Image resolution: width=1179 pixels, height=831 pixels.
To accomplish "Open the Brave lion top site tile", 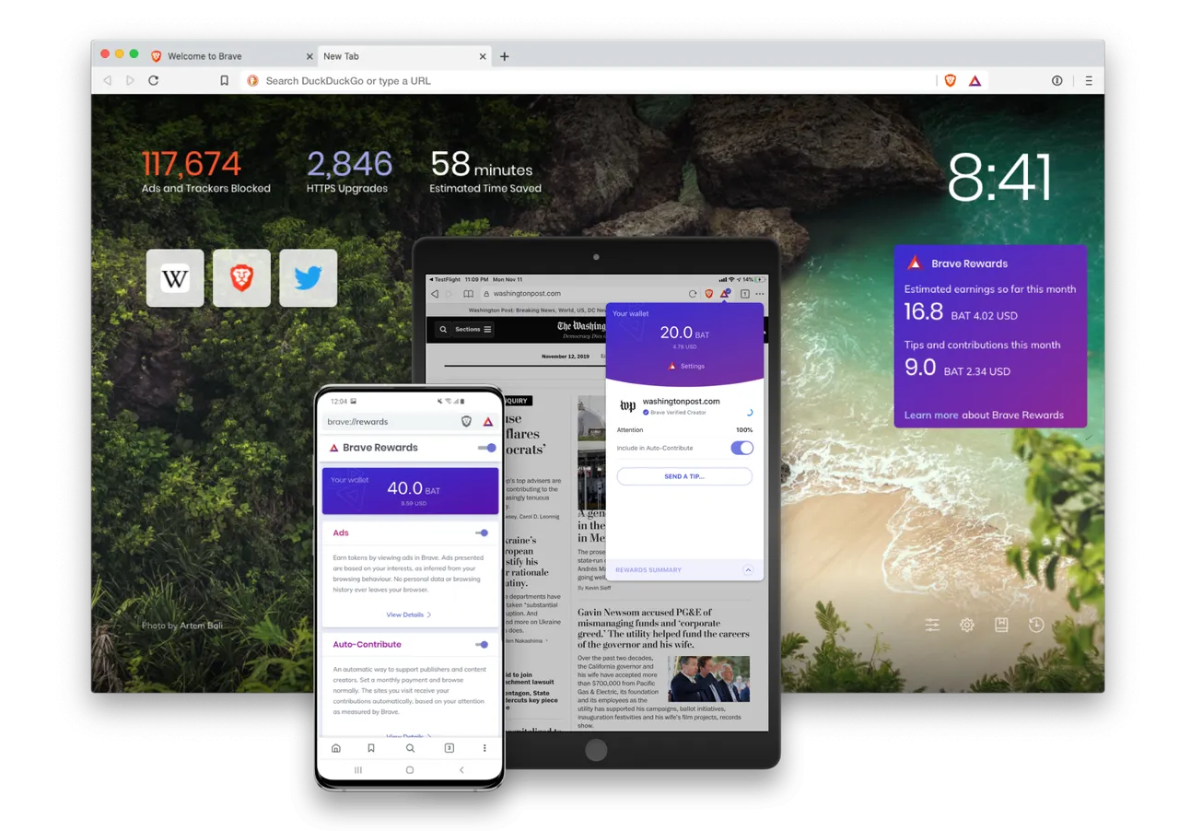I will (x=241, y=277).
